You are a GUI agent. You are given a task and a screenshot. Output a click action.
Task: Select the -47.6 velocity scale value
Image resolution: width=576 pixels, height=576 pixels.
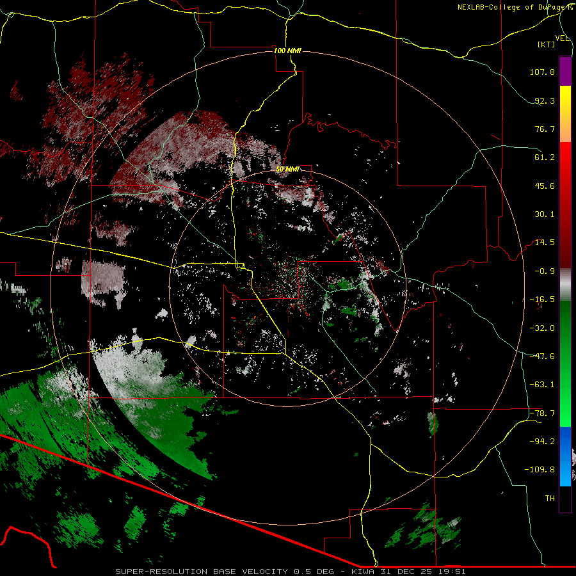pos(542,356)
